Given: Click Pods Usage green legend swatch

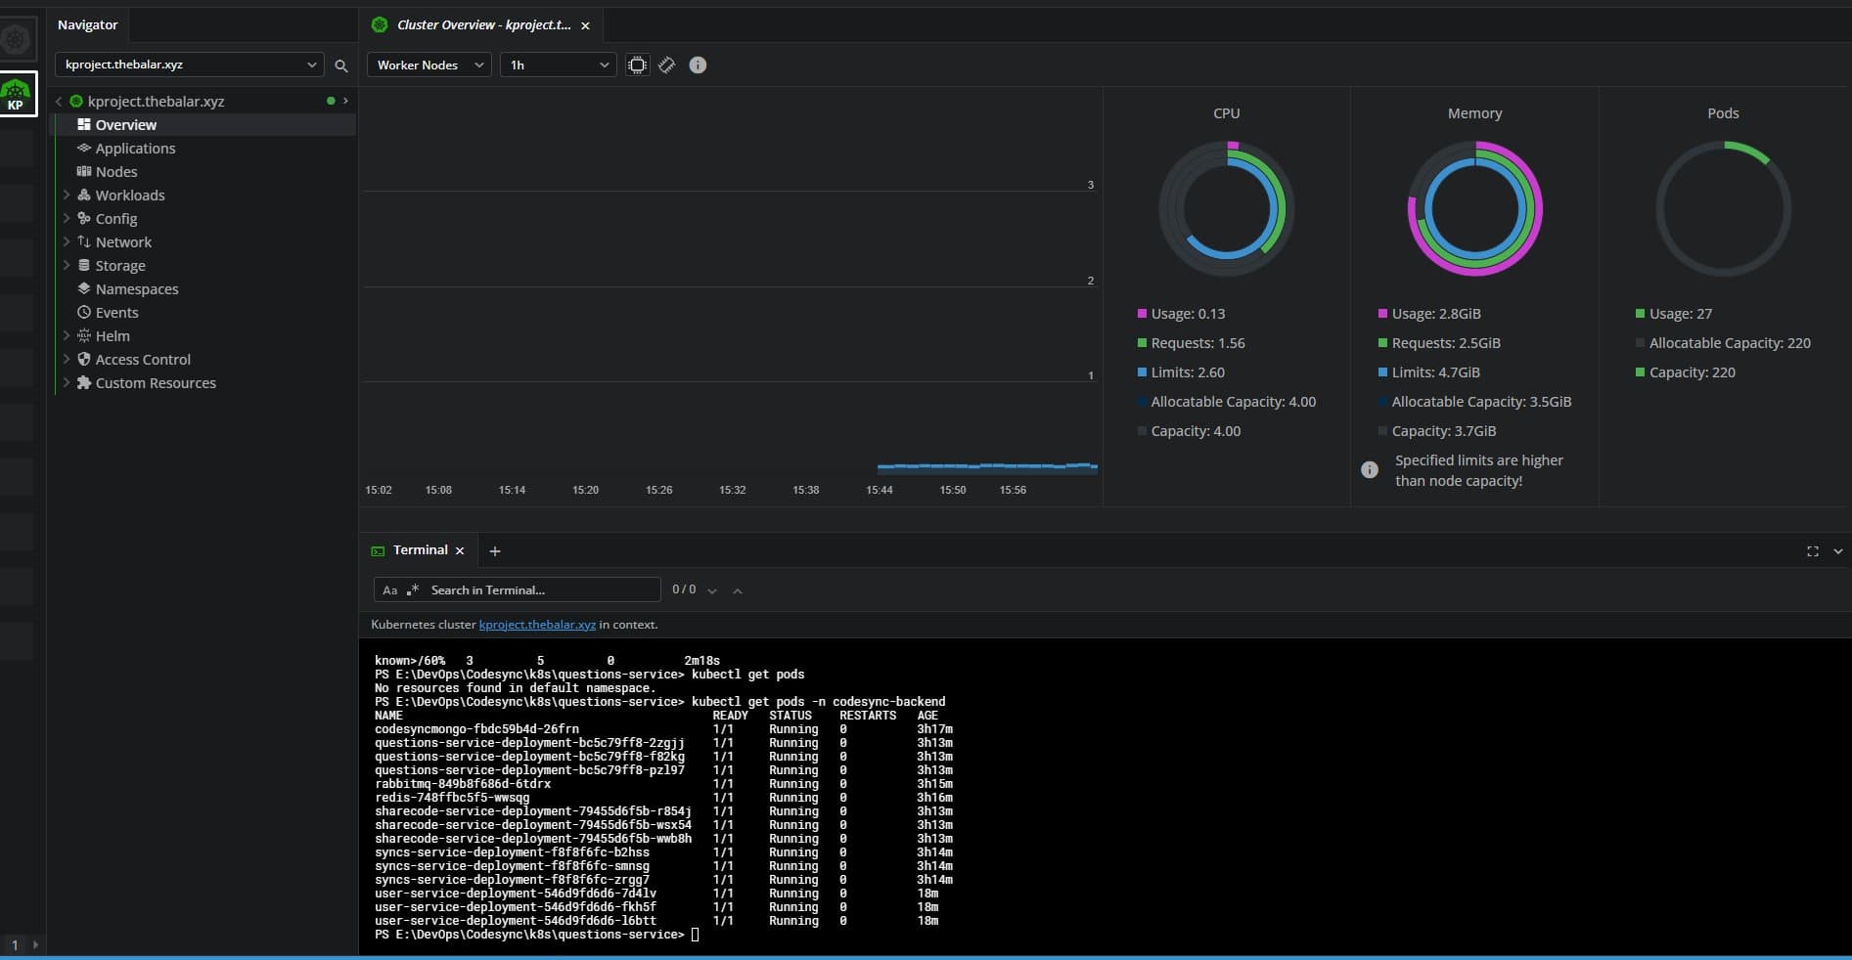Looking at the screenshot, I should [1640, 314].
